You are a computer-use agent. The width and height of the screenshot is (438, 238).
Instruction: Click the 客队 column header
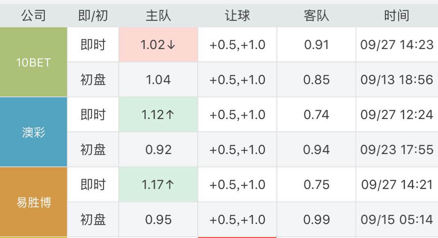pyautogui.click(x=316, y=16)
